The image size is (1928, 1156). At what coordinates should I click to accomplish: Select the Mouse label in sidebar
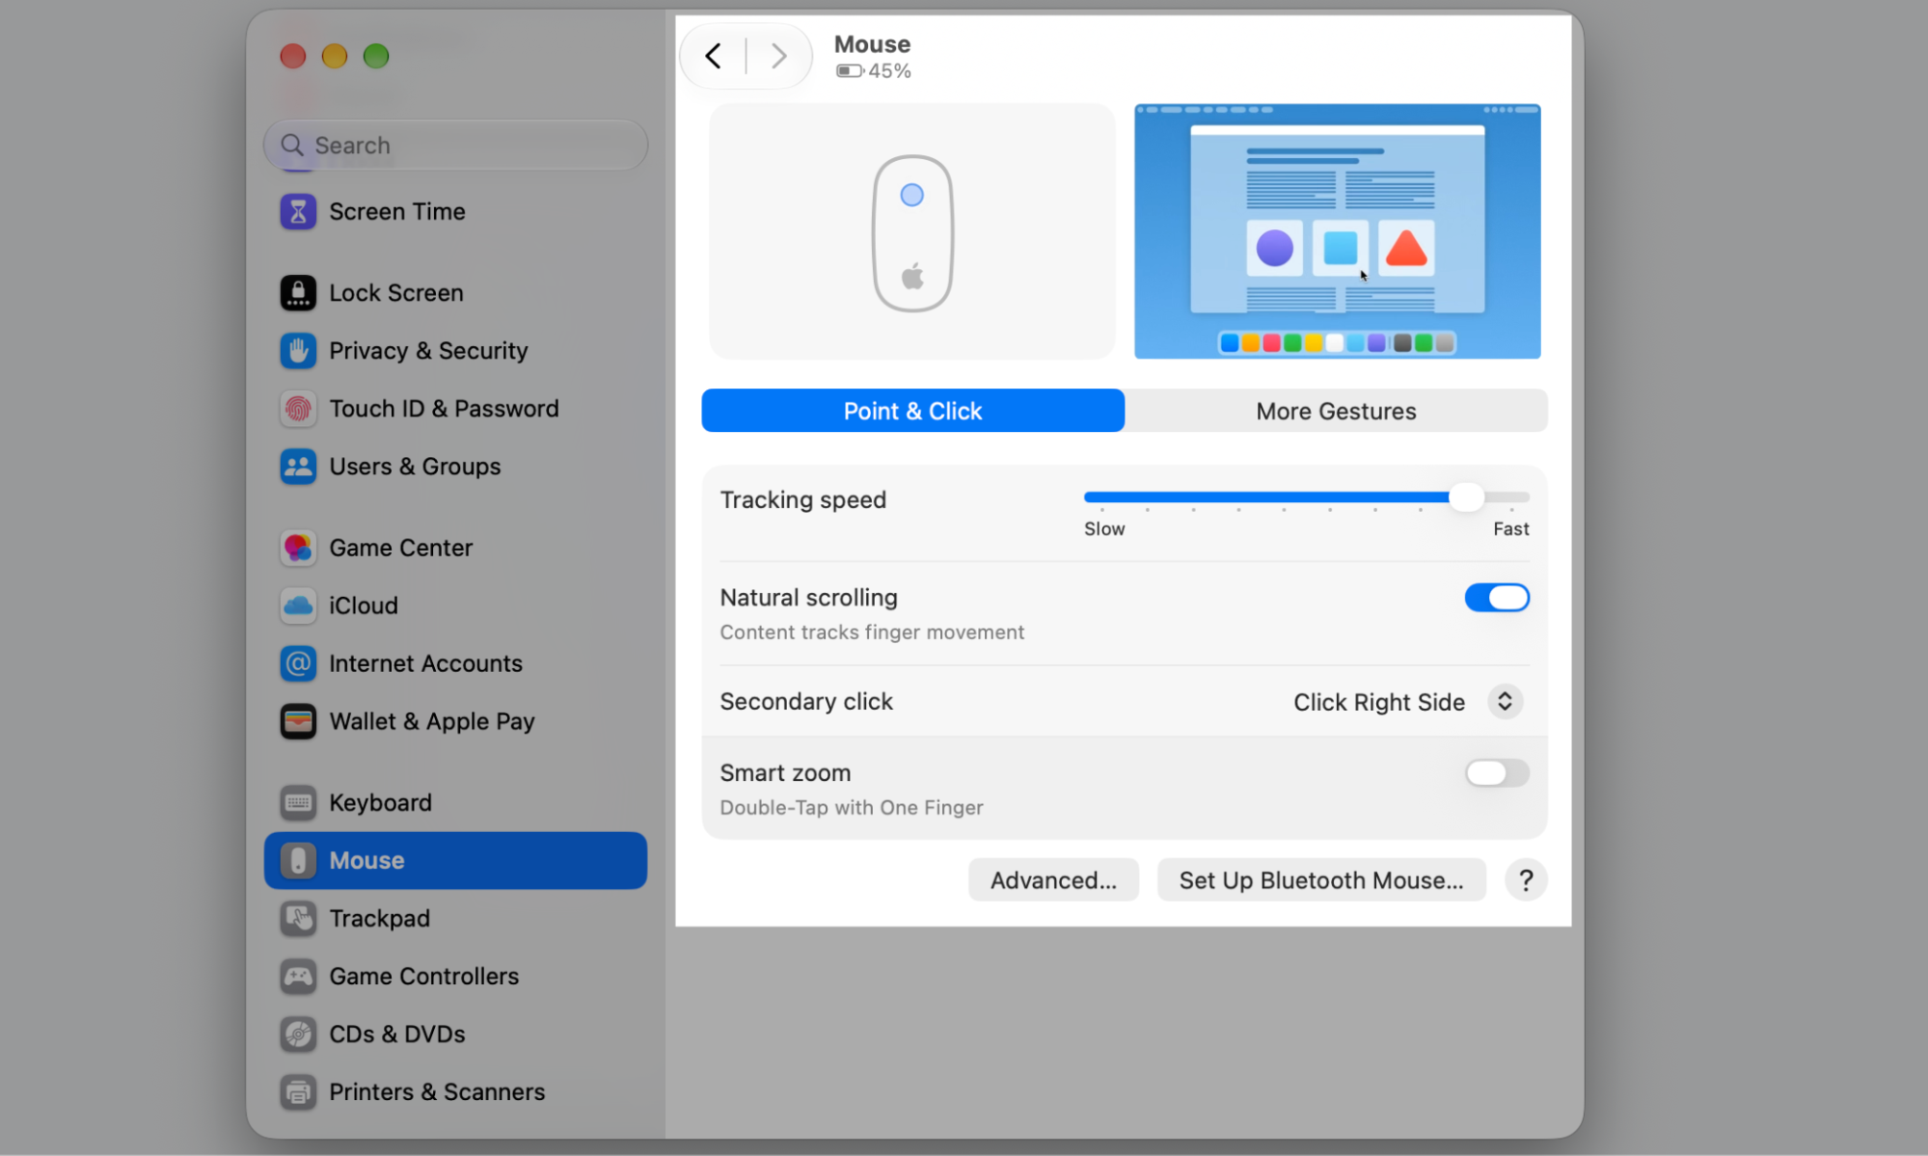point(367,860)
